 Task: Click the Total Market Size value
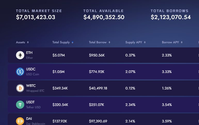point(36,17)
